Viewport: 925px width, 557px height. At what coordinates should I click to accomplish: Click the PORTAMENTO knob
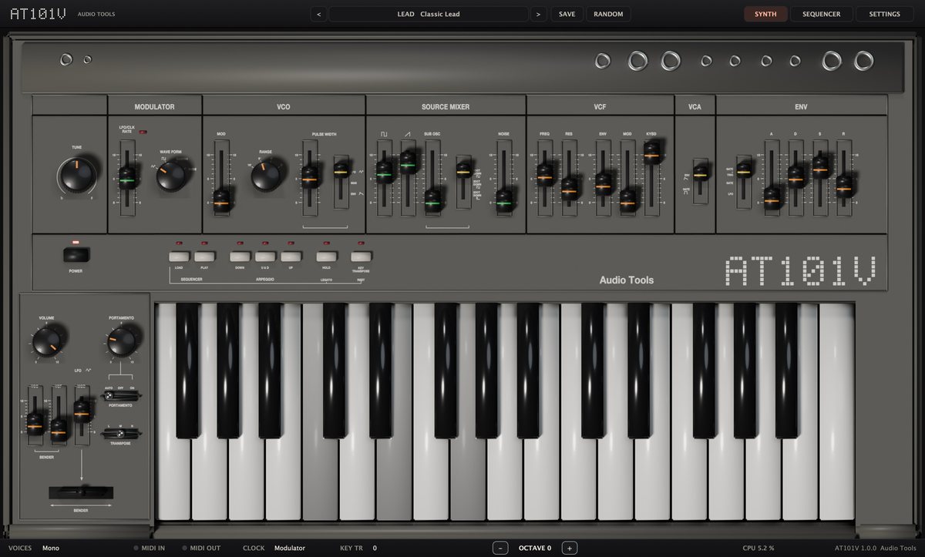pos(121,340)
